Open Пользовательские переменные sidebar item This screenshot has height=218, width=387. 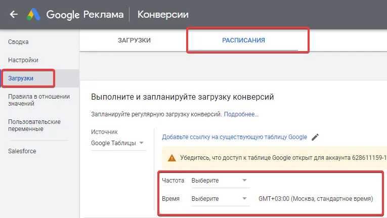click(34, 125)
